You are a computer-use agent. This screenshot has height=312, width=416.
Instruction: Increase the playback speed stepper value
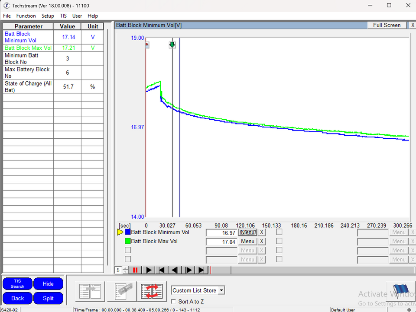(125, 268)
